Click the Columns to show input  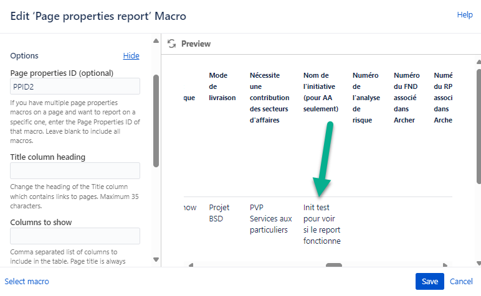75,236
